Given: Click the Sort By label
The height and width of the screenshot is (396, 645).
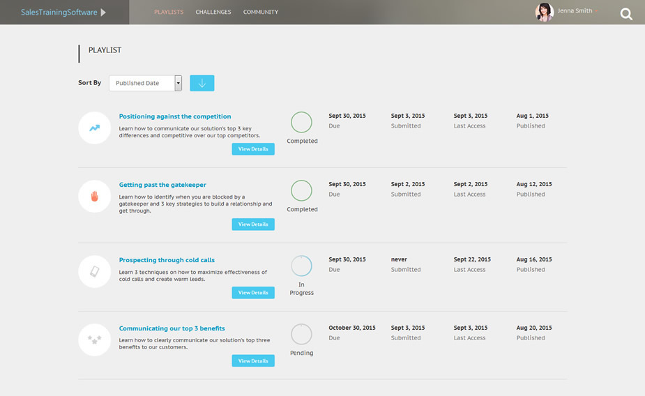Looking at the screenshot, I should (x=90, y=83).
